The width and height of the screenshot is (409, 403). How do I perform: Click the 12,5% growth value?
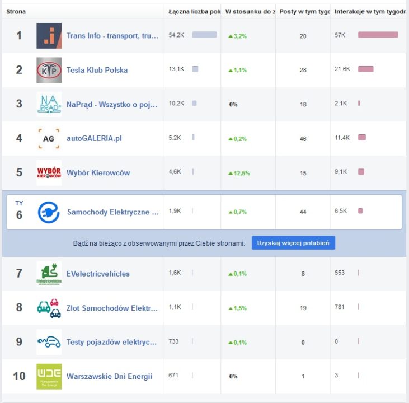tap(239, 173)
